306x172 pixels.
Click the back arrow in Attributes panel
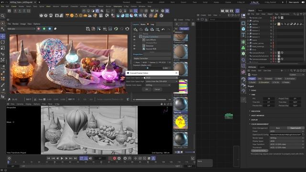click(282, 71)
